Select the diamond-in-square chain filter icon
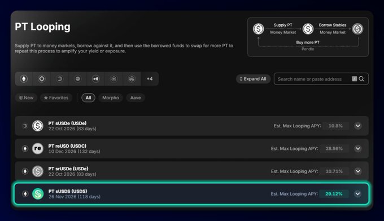This screenshot has width=384, height=221. pos(42,79)
